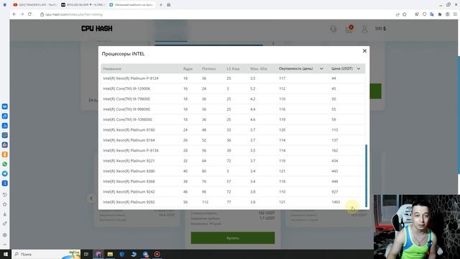Open the Windows Start menu

[x=6, y=254]
